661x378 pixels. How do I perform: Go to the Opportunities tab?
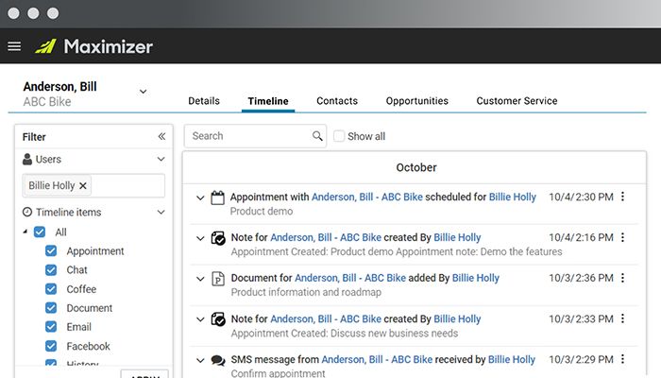tap(417, 101)
